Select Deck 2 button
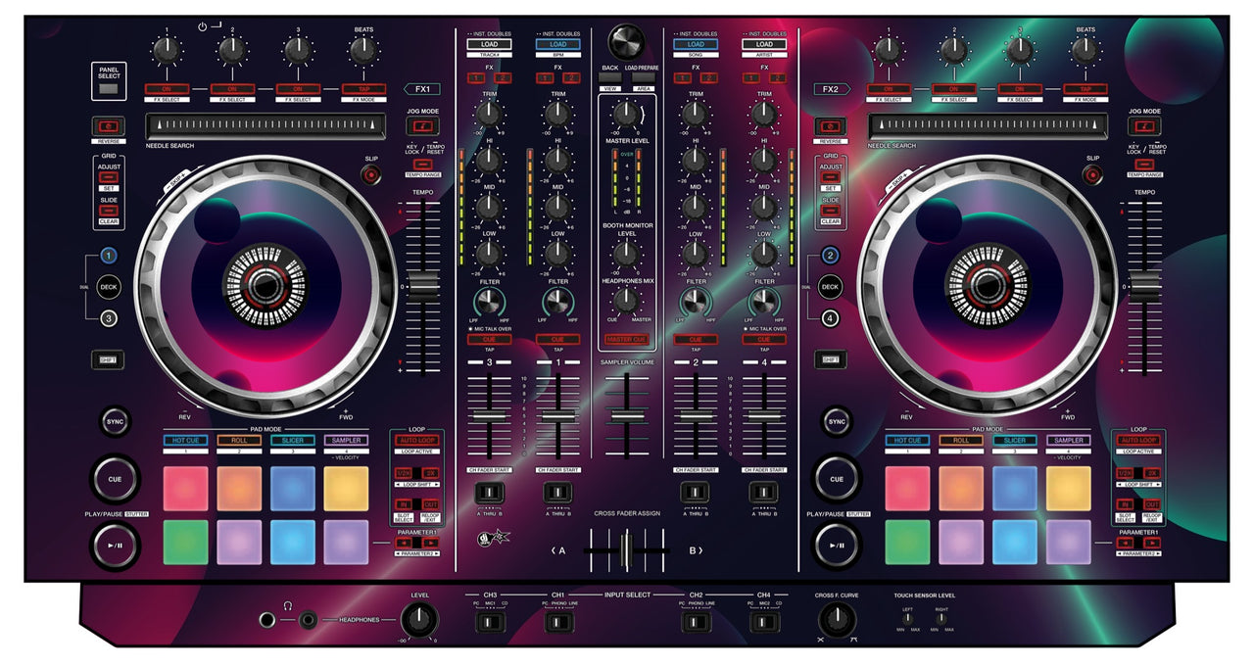 [830, 257]
